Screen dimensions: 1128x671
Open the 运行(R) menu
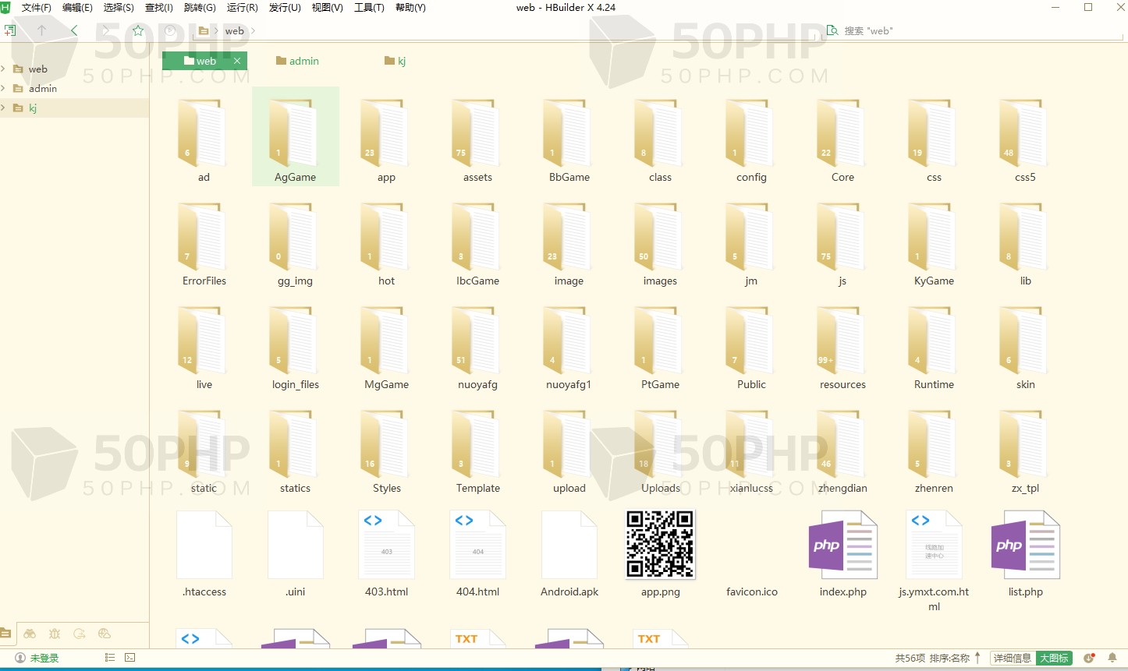click(x=242, y=8)
